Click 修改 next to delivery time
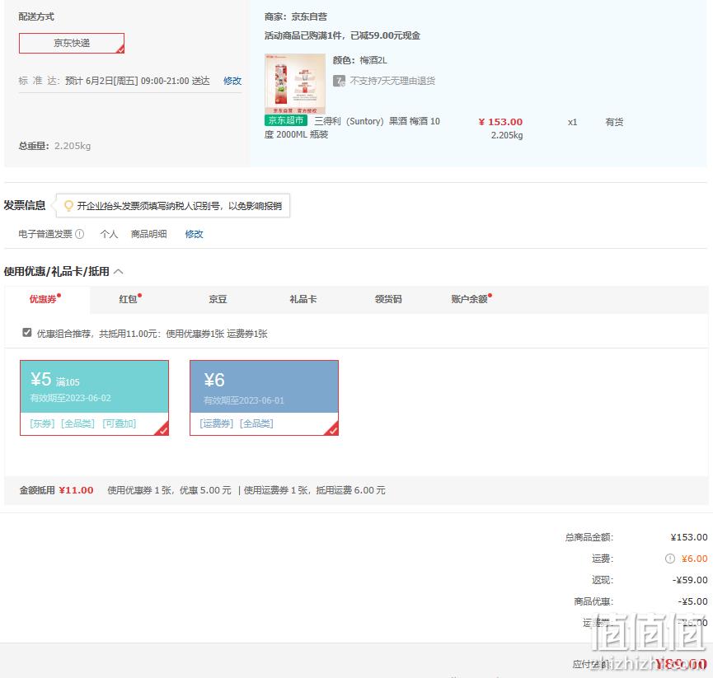 coord(232,81)
